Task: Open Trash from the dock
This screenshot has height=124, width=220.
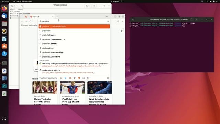Action: point(4,94)
